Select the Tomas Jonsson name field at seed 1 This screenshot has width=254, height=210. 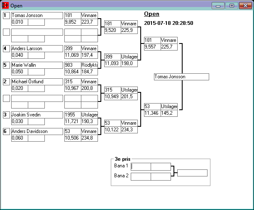tap(36, 16)
